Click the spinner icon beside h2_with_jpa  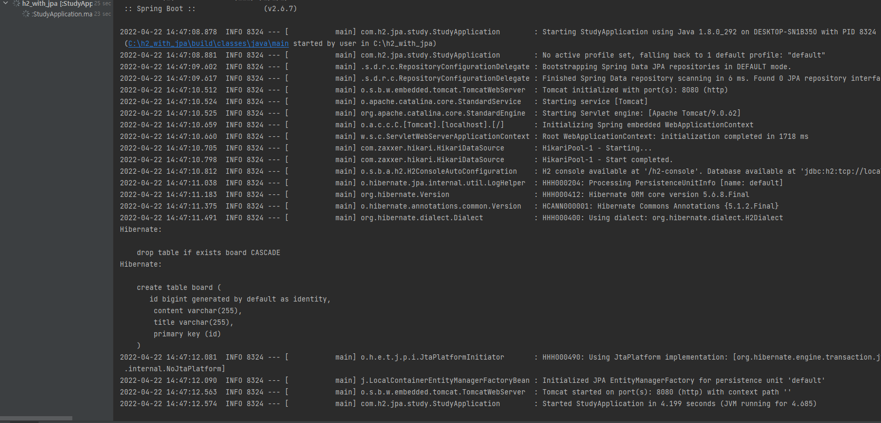(x=16, y=3)
